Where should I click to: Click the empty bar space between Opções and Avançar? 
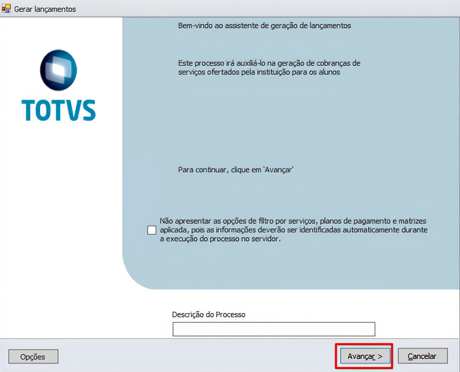click(193, 356)
